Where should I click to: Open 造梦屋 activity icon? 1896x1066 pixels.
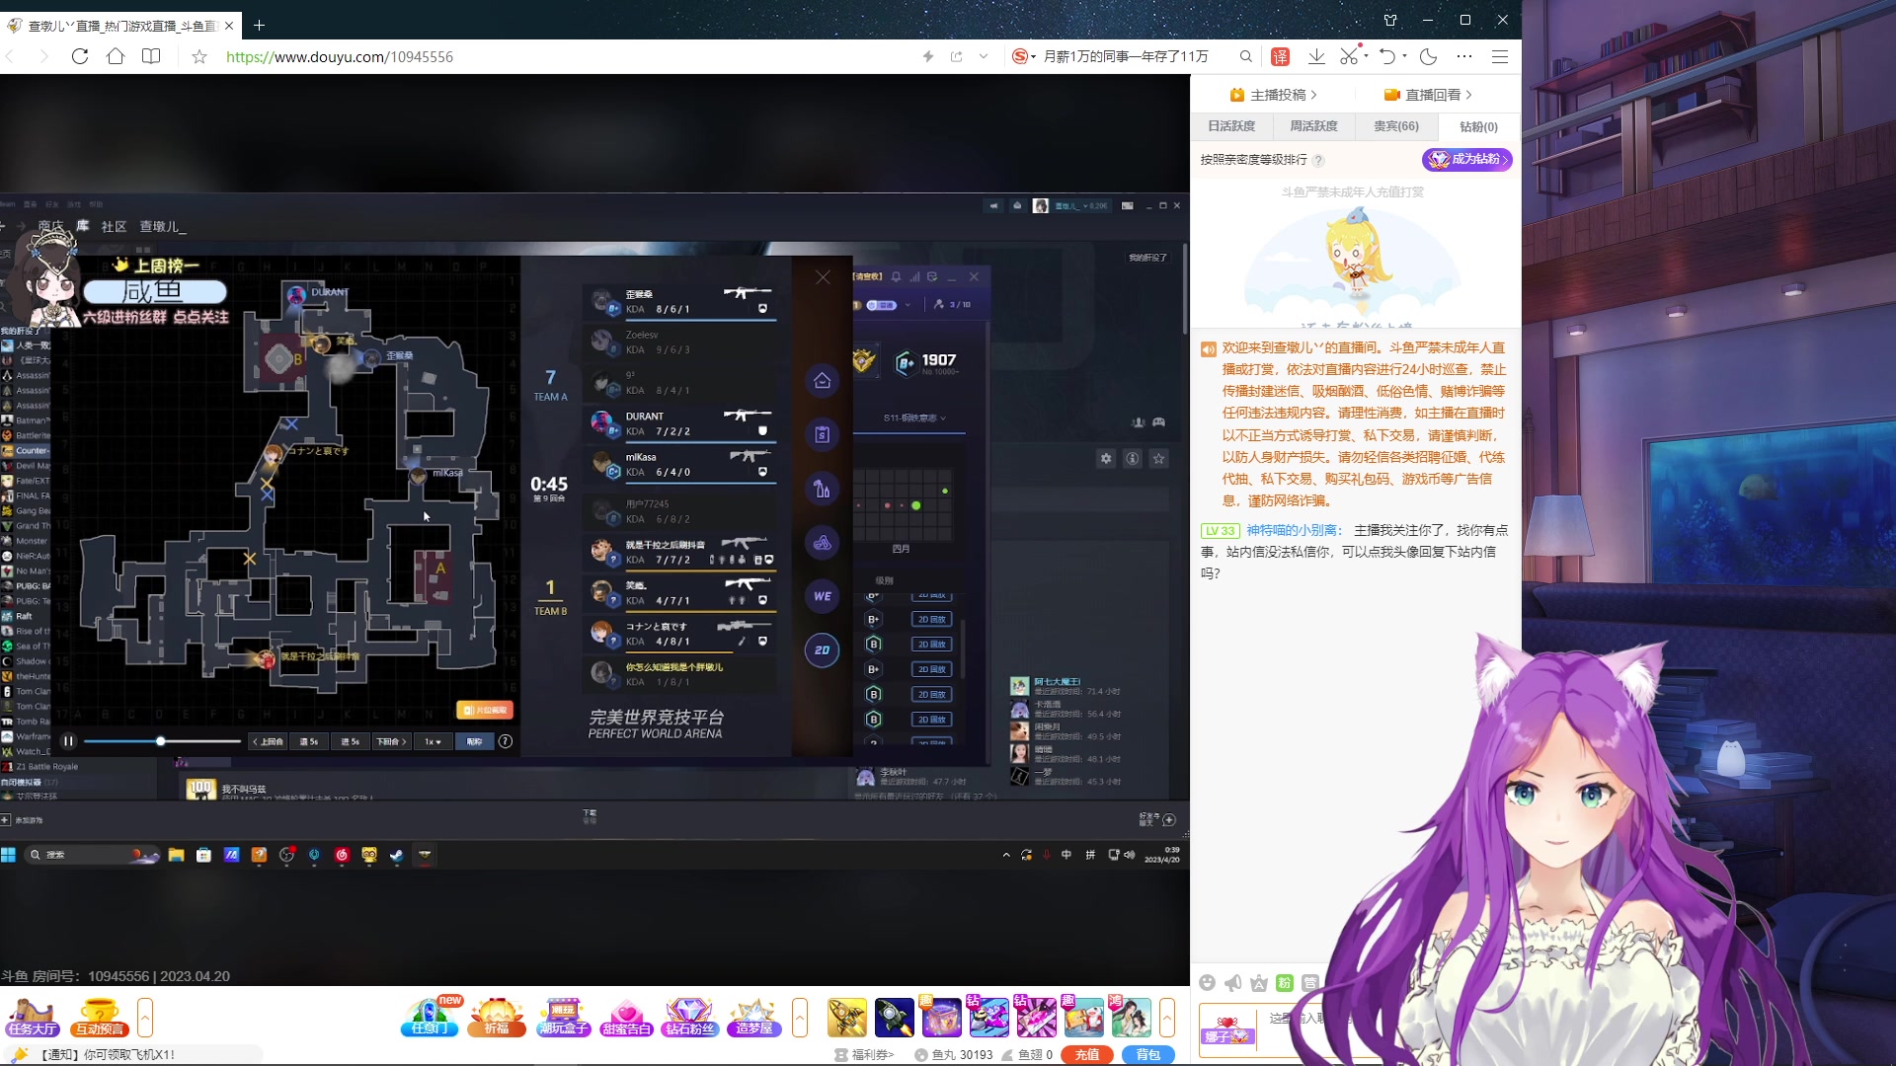754,1018
